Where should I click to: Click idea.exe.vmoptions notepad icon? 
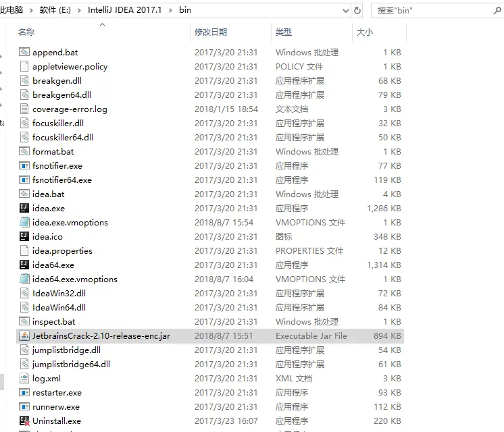click(x=24, y=222)
